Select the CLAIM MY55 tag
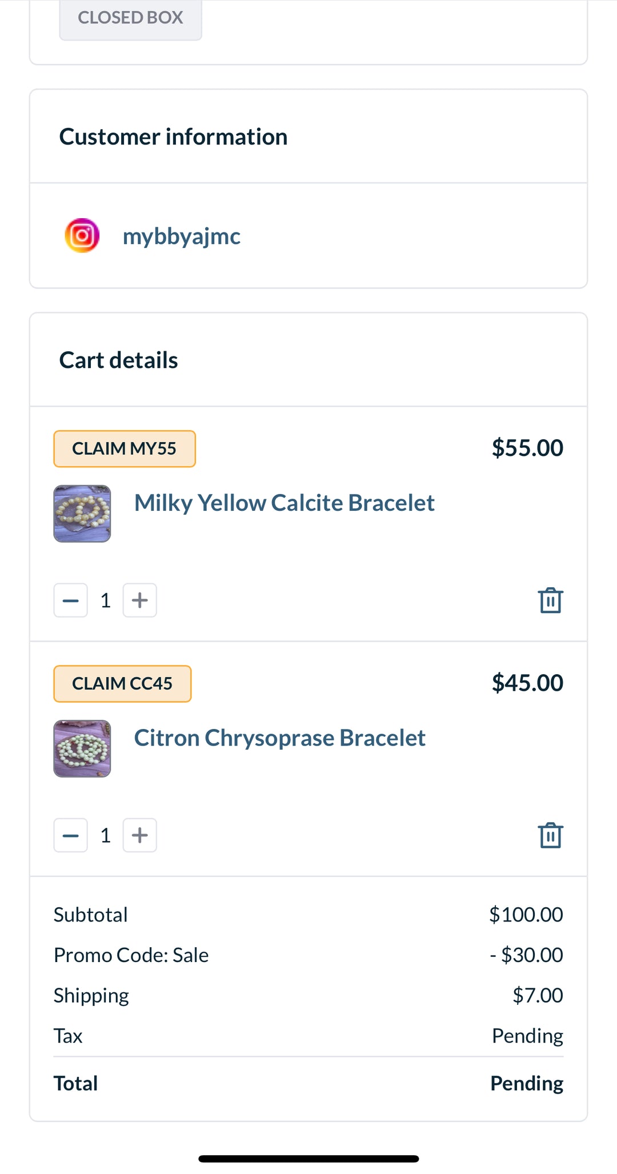Viewport: 617px width, 1174px height. point(125,448)
